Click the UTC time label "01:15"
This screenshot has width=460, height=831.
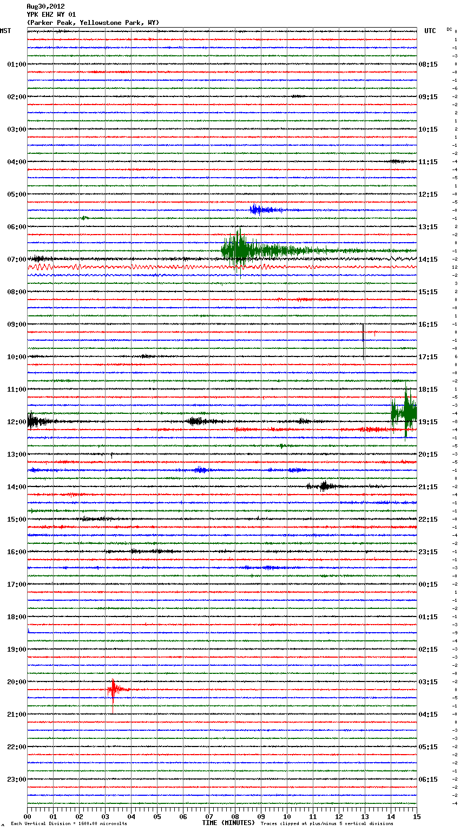[x=428, y=617]
